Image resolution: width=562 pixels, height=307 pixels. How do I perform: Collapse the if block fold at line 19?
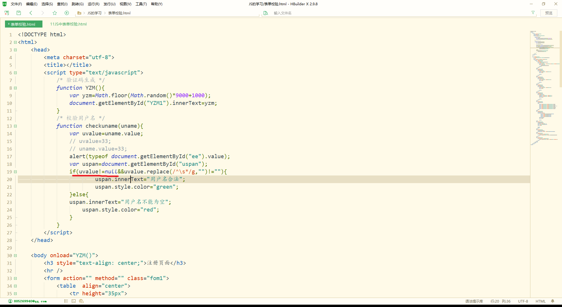click(15, 172)
